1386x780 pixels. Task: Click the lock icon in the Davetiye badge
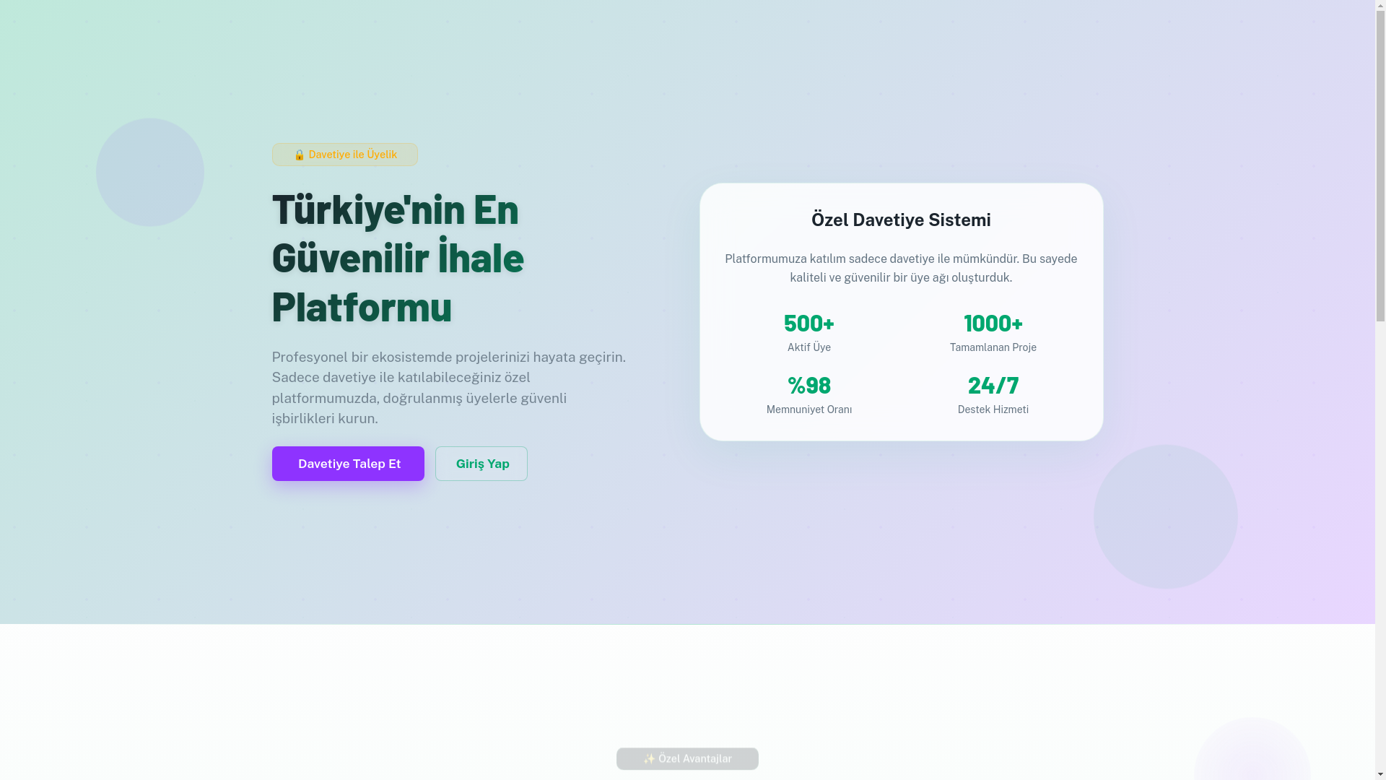[299, 155]
